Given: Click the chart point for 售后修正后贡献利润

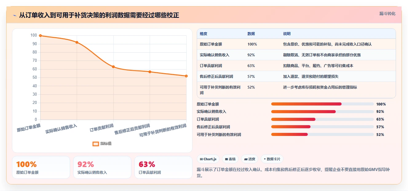Looking at the screenshot, I should [150, 72].
